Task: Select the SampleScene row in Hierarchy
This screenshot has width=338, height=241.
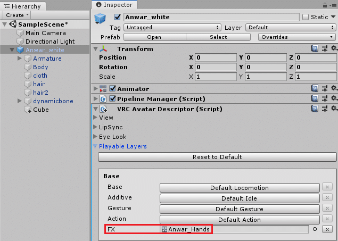Action: click(45, 24)
